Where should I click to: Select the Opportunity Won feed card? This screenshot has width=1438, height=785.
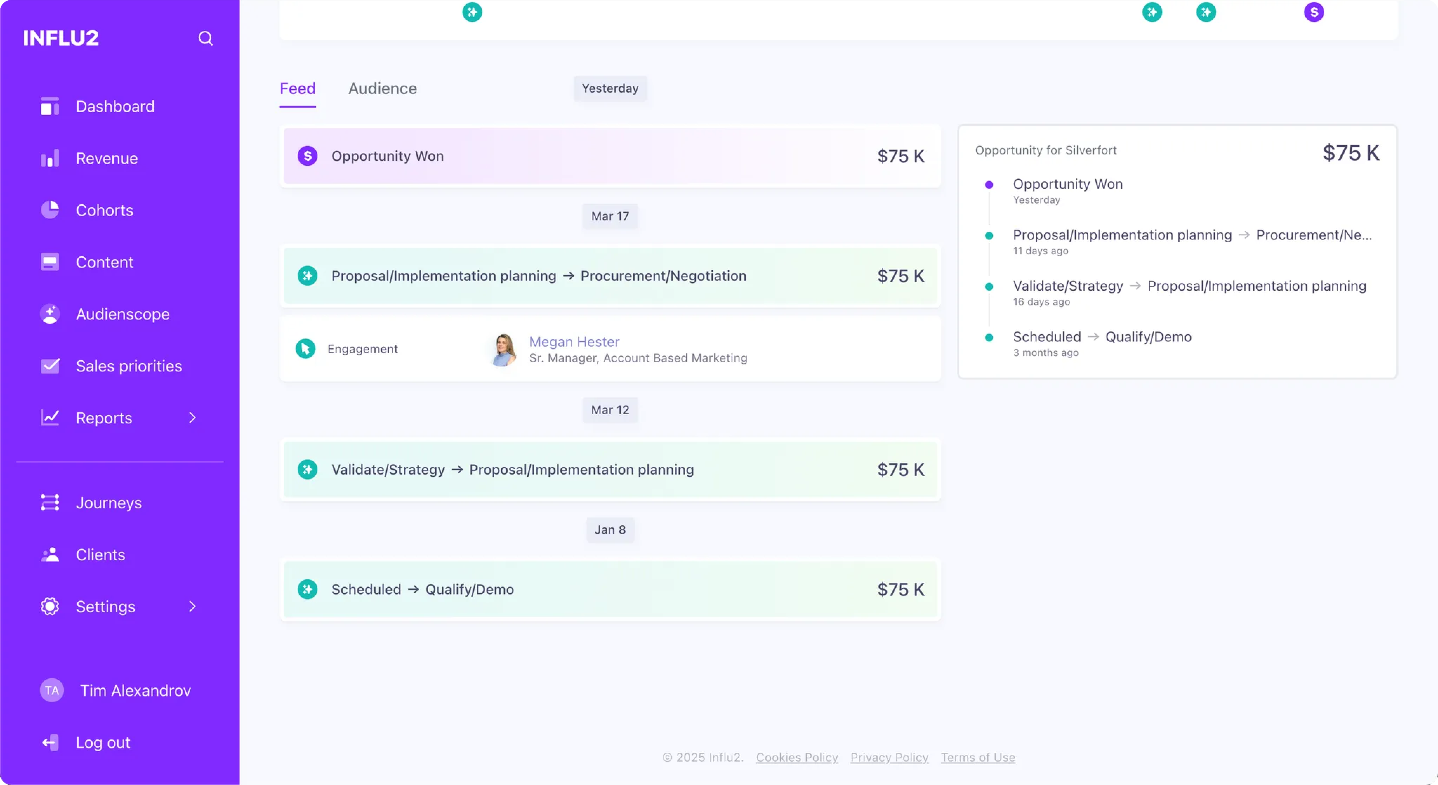[x=610, y=156]
